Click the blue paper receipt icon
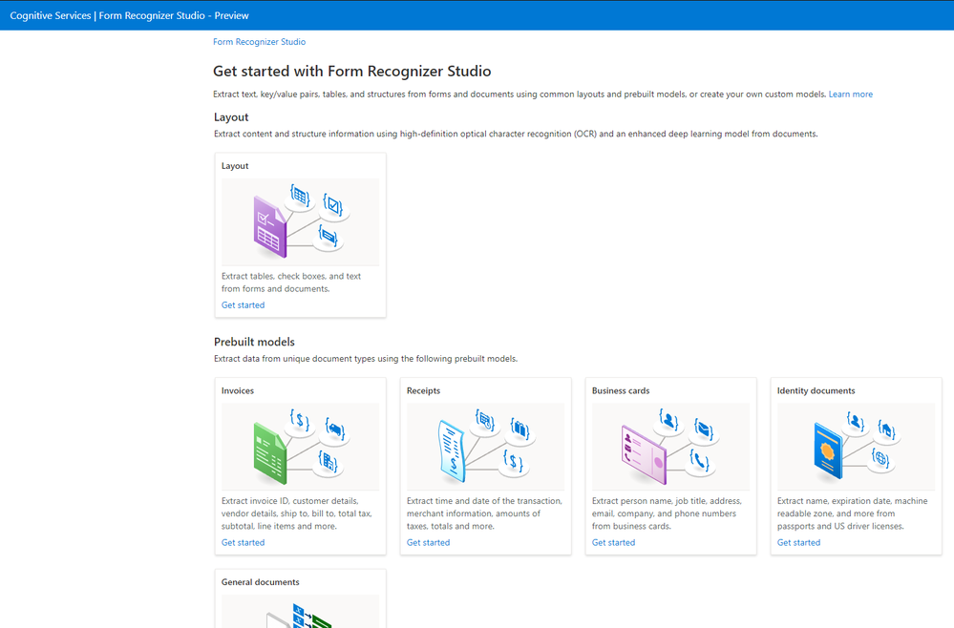This screenshot has width=954, height=628. click(x=452, y=451)
